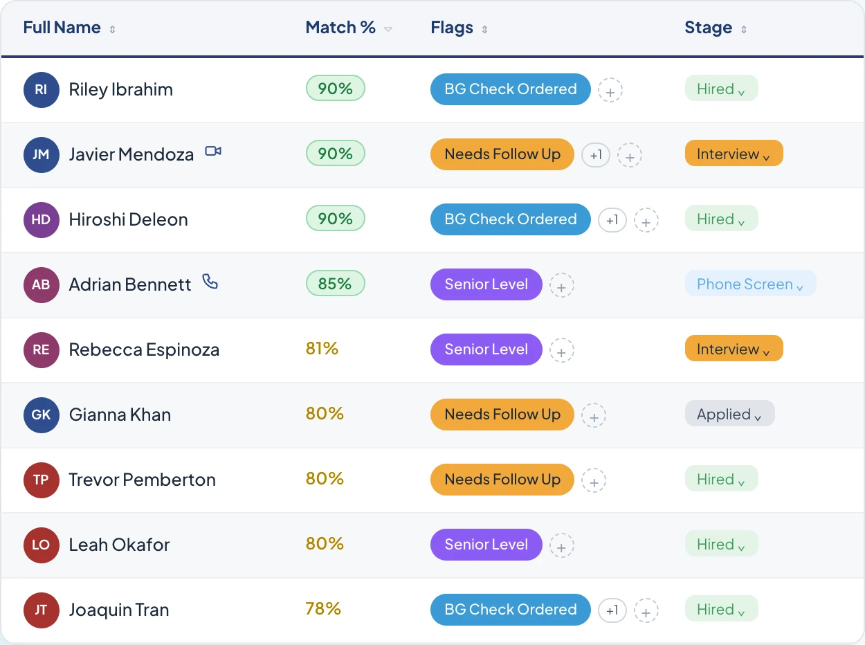Click the JT avatar for Joaquin Tran
The height and width of the screenshot is (645, 865).
click(x=42, y=610)
